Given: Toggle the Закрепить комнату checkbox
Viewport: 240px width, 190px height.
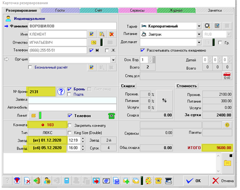Looking at the screenshot, I should click(x=70, y=125).
